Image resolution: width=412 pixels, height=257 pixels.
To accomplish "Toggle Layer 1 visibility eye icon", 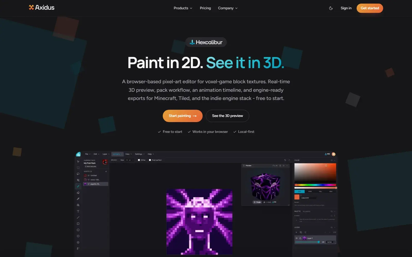I will pyautogui.click(x=297, y=238).
